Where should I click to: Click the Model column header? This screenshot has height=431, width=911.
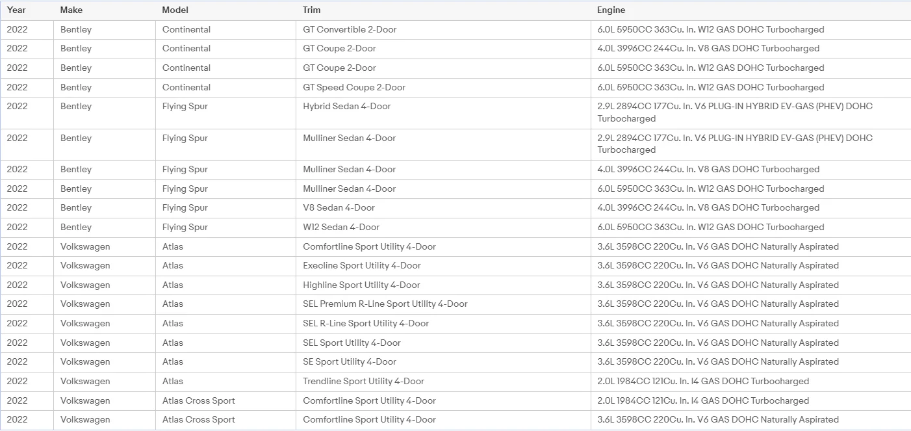click(225, 10)
